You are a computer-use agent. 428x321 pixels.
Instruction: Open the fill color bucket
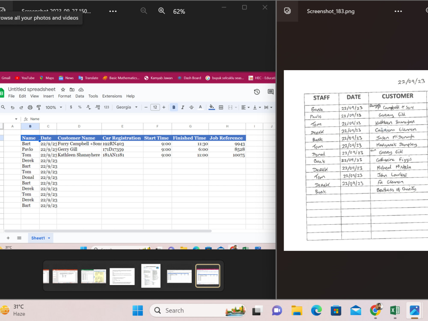(x=211, y=107)
